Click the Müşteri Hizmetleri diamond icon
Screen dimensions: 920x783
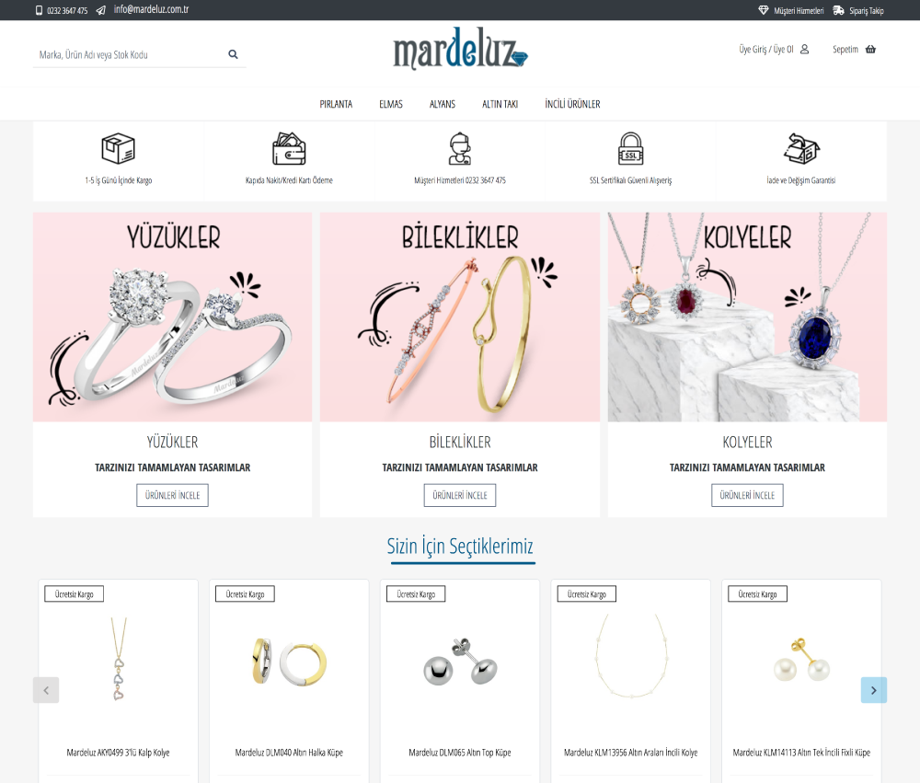pyautogui.click(x=764, y=10)
